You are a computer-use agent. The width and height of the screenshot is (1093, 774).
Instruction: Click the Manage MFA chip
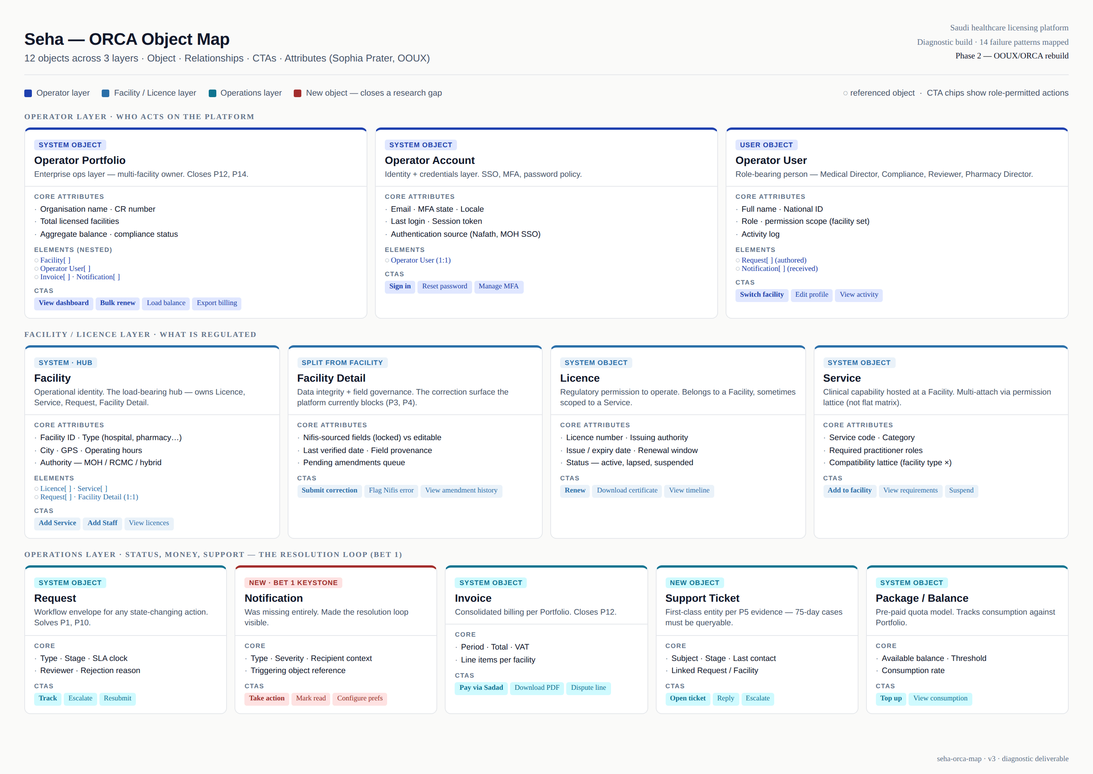498,286
